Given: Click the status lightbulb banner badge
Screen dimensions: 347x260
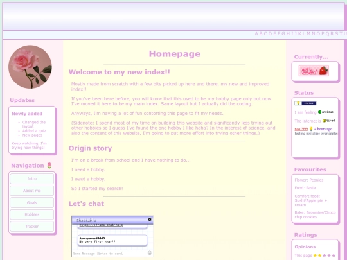Looking at the screenshot, I should tap(305, 103).
